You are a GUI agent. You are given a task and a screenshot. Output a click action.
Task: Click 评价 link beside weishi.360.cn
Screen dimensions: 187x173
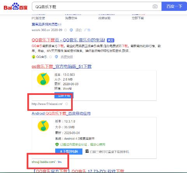click(79, 30)
